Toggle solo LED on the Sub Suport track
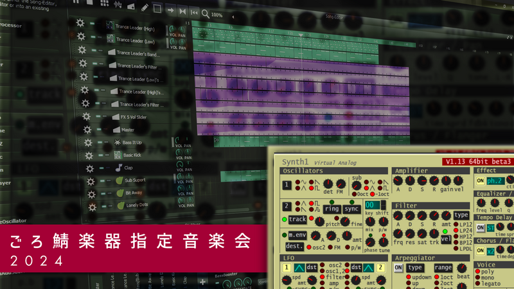The width and height of the screenshot is (514, 289). tap(109, 180)
